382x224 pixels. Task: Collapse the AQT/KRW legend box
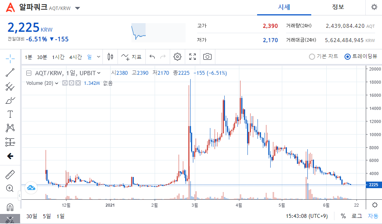point(29,73)
